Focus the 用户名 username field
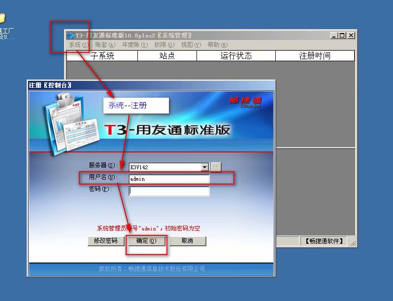This screenshot has height=301, width=393. click(169, 179)
